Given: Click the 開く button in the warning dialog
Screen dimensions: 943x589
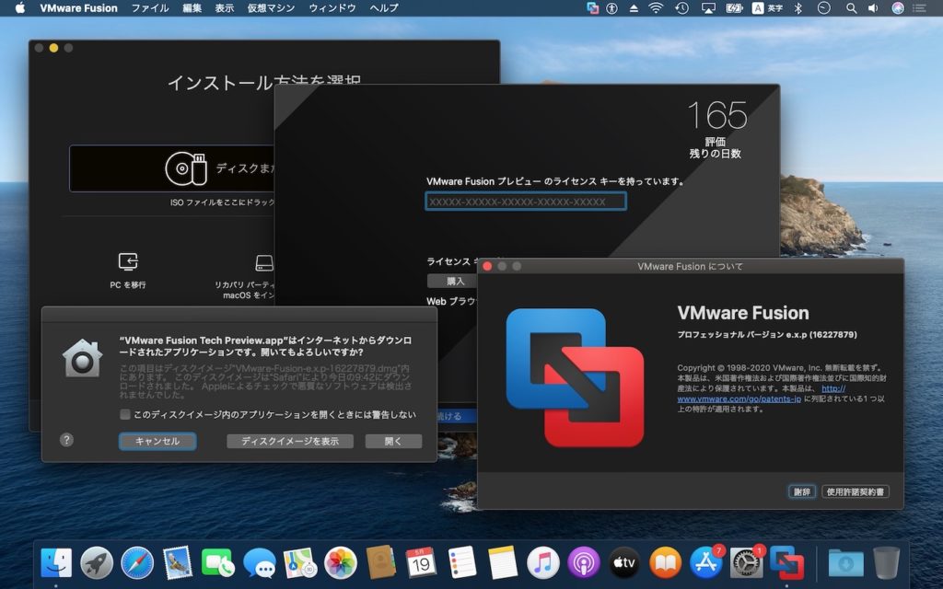Looking at the screenshot, I should (393, 442).
